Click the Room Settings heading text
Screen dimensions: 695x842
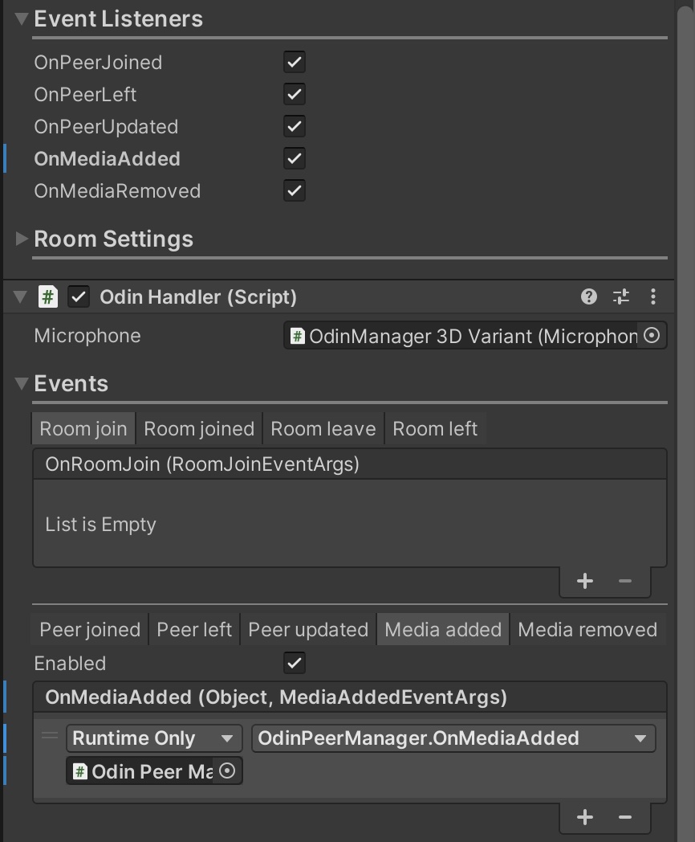point(114,239)
